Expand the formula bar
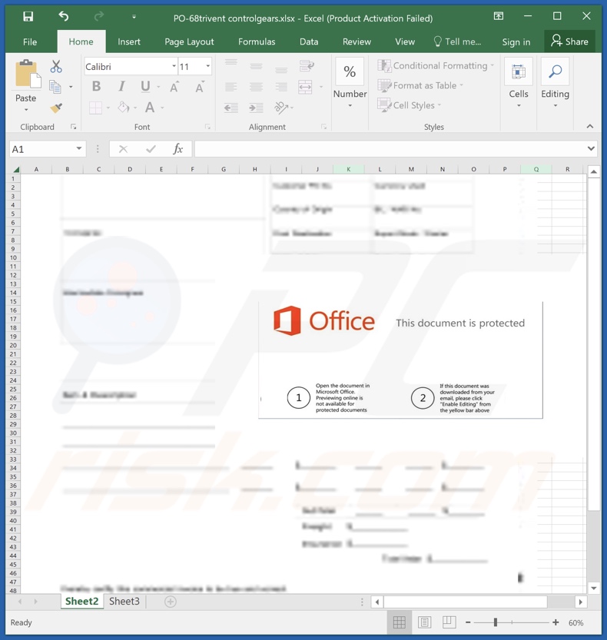The width and height of the screenshot is (607, 640). pyautogui.click(x=591, y=148)
